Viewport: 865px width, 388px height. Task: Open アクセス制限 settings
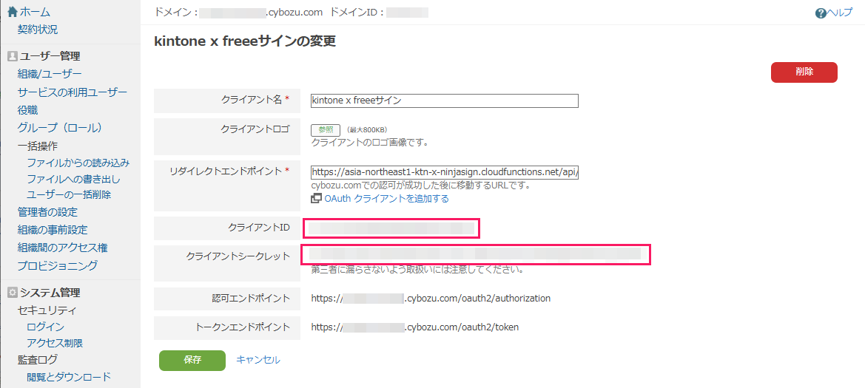[x=55, y=344]
